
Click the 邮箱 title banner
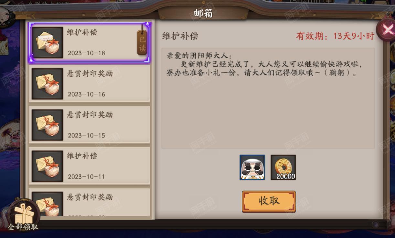(203, 14)
